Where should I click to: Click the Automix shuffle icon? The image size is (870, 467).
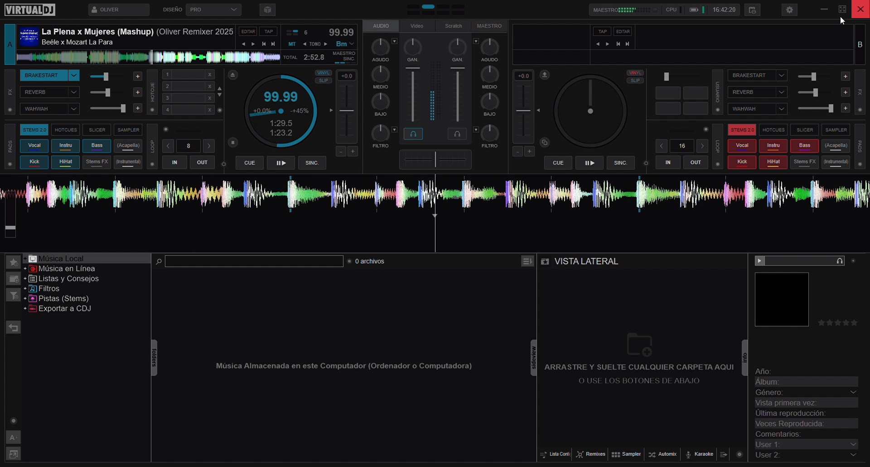click(x=652, y=454)
